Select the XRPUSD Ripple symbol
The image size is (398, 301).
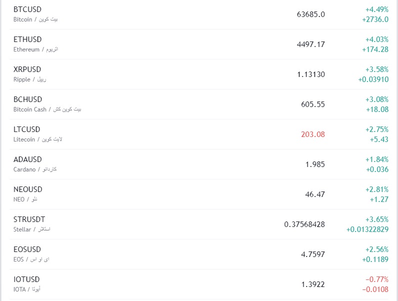pos(27,69)
